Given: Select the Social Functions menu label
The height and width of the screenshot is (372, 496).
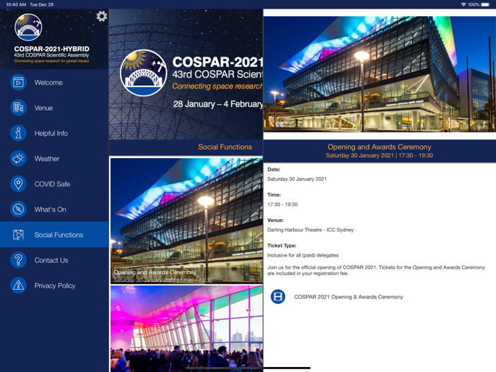Looking at the screenshot, I should pos(59,235).
